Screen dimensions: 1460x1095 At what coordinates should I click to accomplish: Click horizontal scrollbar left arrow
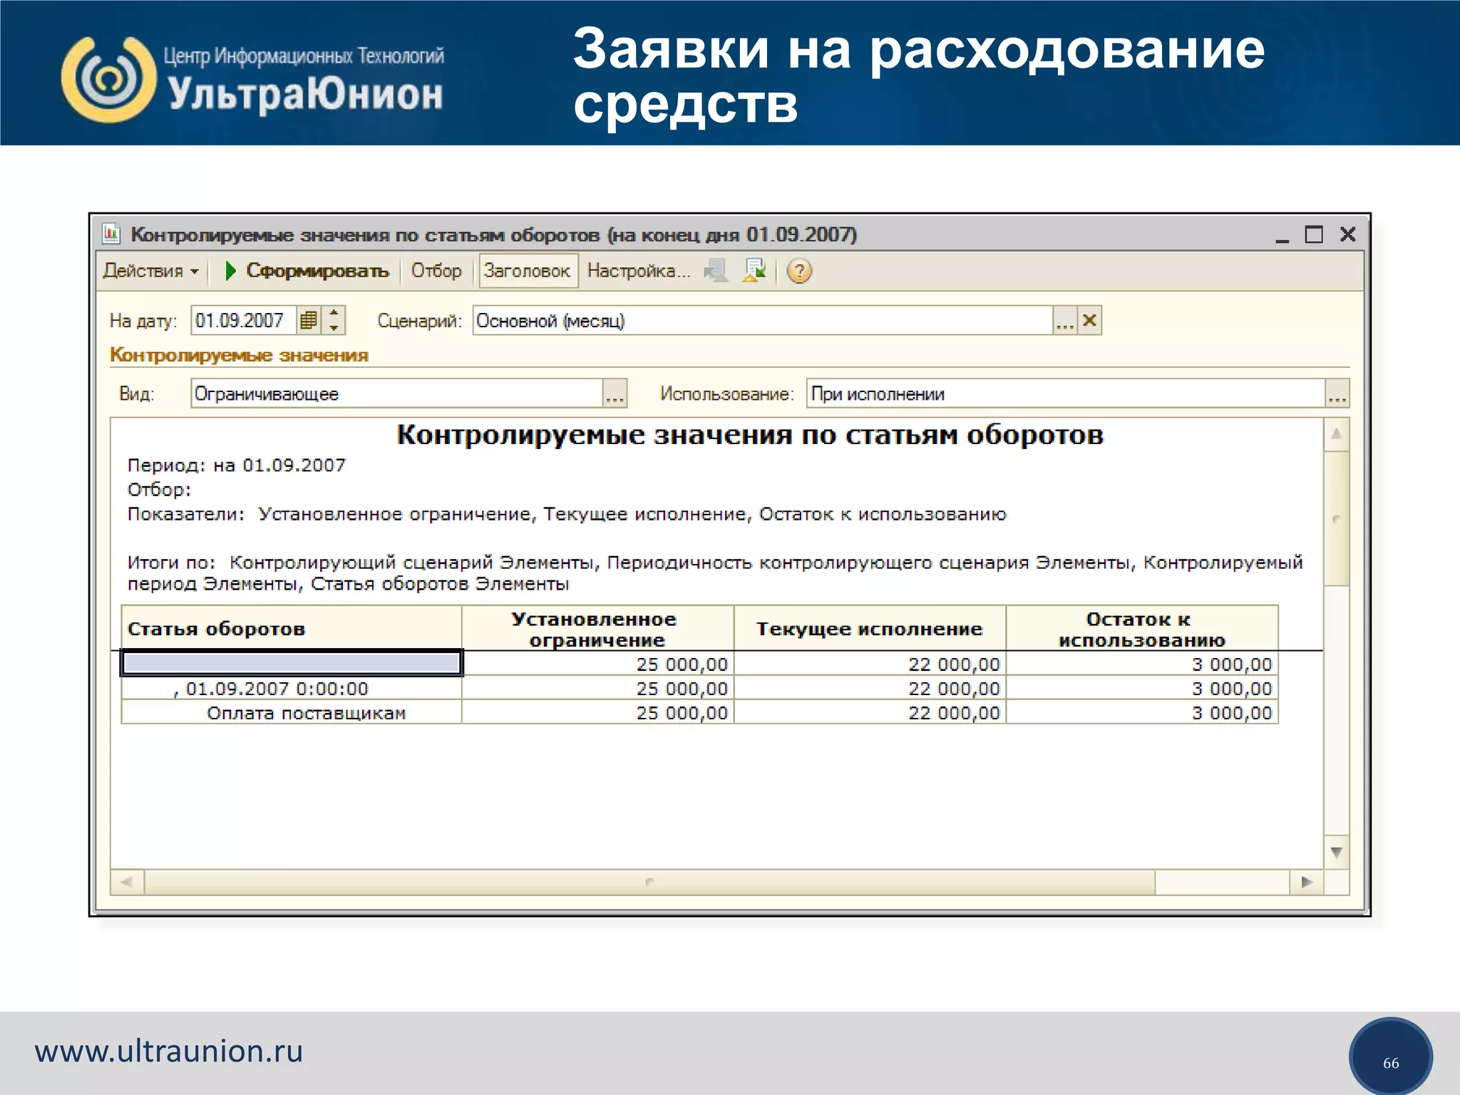127,882
